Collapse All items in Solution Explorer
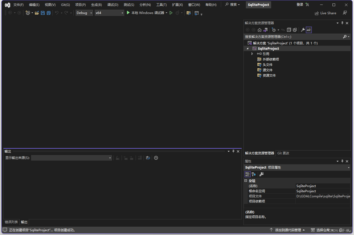 click(x=289, y=30)
